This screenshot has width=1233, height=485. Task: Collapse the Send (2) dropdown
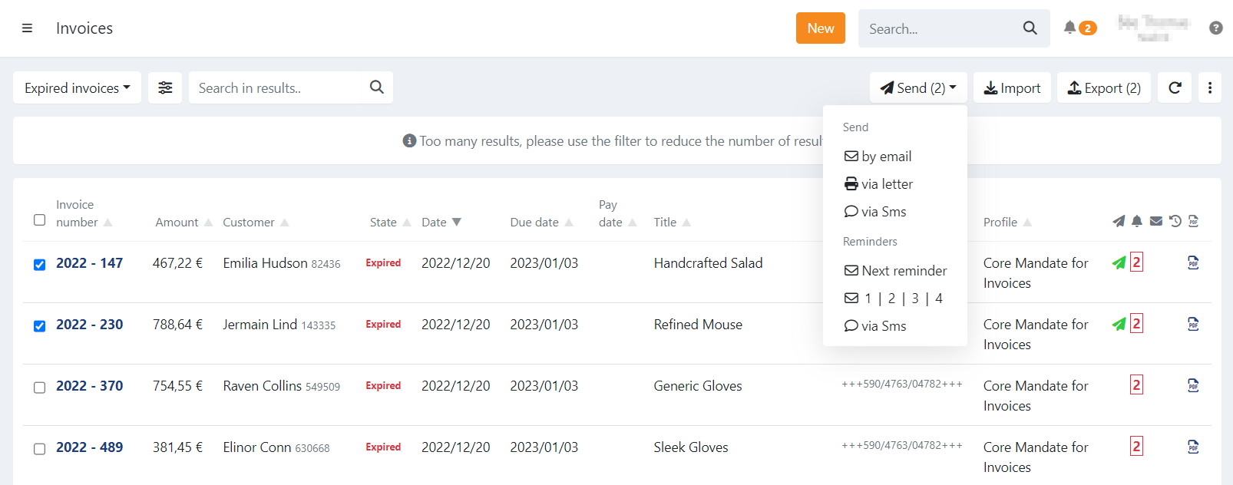tap(918, 88)
